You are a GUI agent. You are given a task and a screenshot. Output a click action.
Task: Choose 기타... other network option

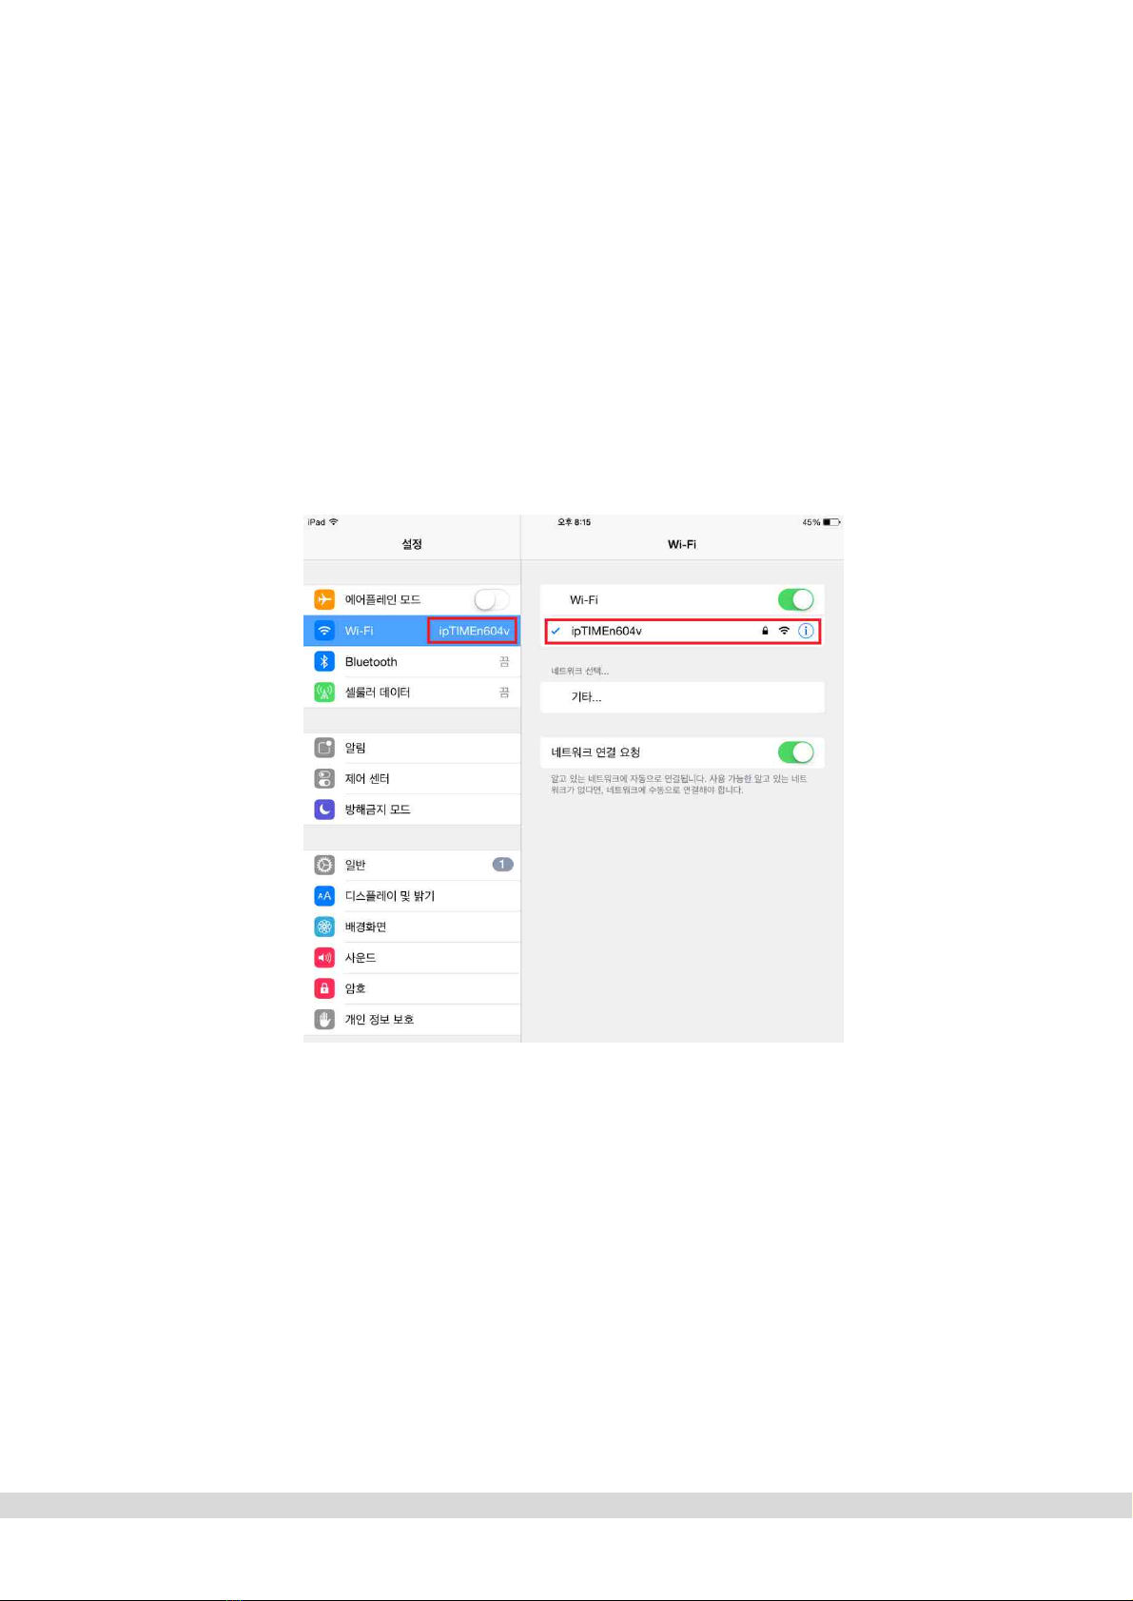coord(682,697)
